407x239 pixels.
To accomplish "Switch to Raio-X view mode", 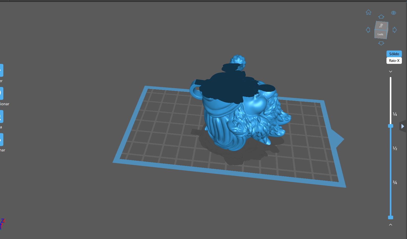I will tap(394, 61).
